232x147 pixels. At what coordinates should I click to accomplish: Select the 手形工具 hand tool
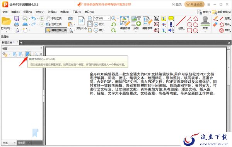click(x=54, y=18)
